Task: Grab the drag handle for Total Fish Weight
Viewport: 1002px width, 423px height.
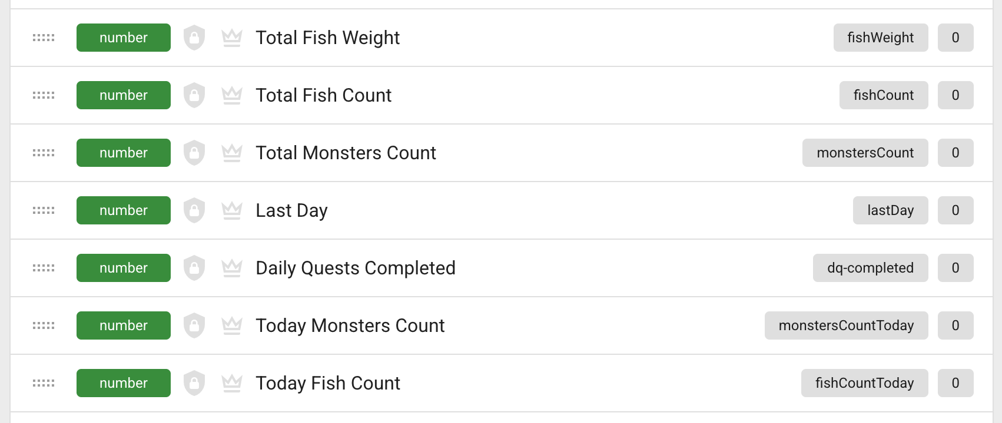Action: [x=44, y=38]
